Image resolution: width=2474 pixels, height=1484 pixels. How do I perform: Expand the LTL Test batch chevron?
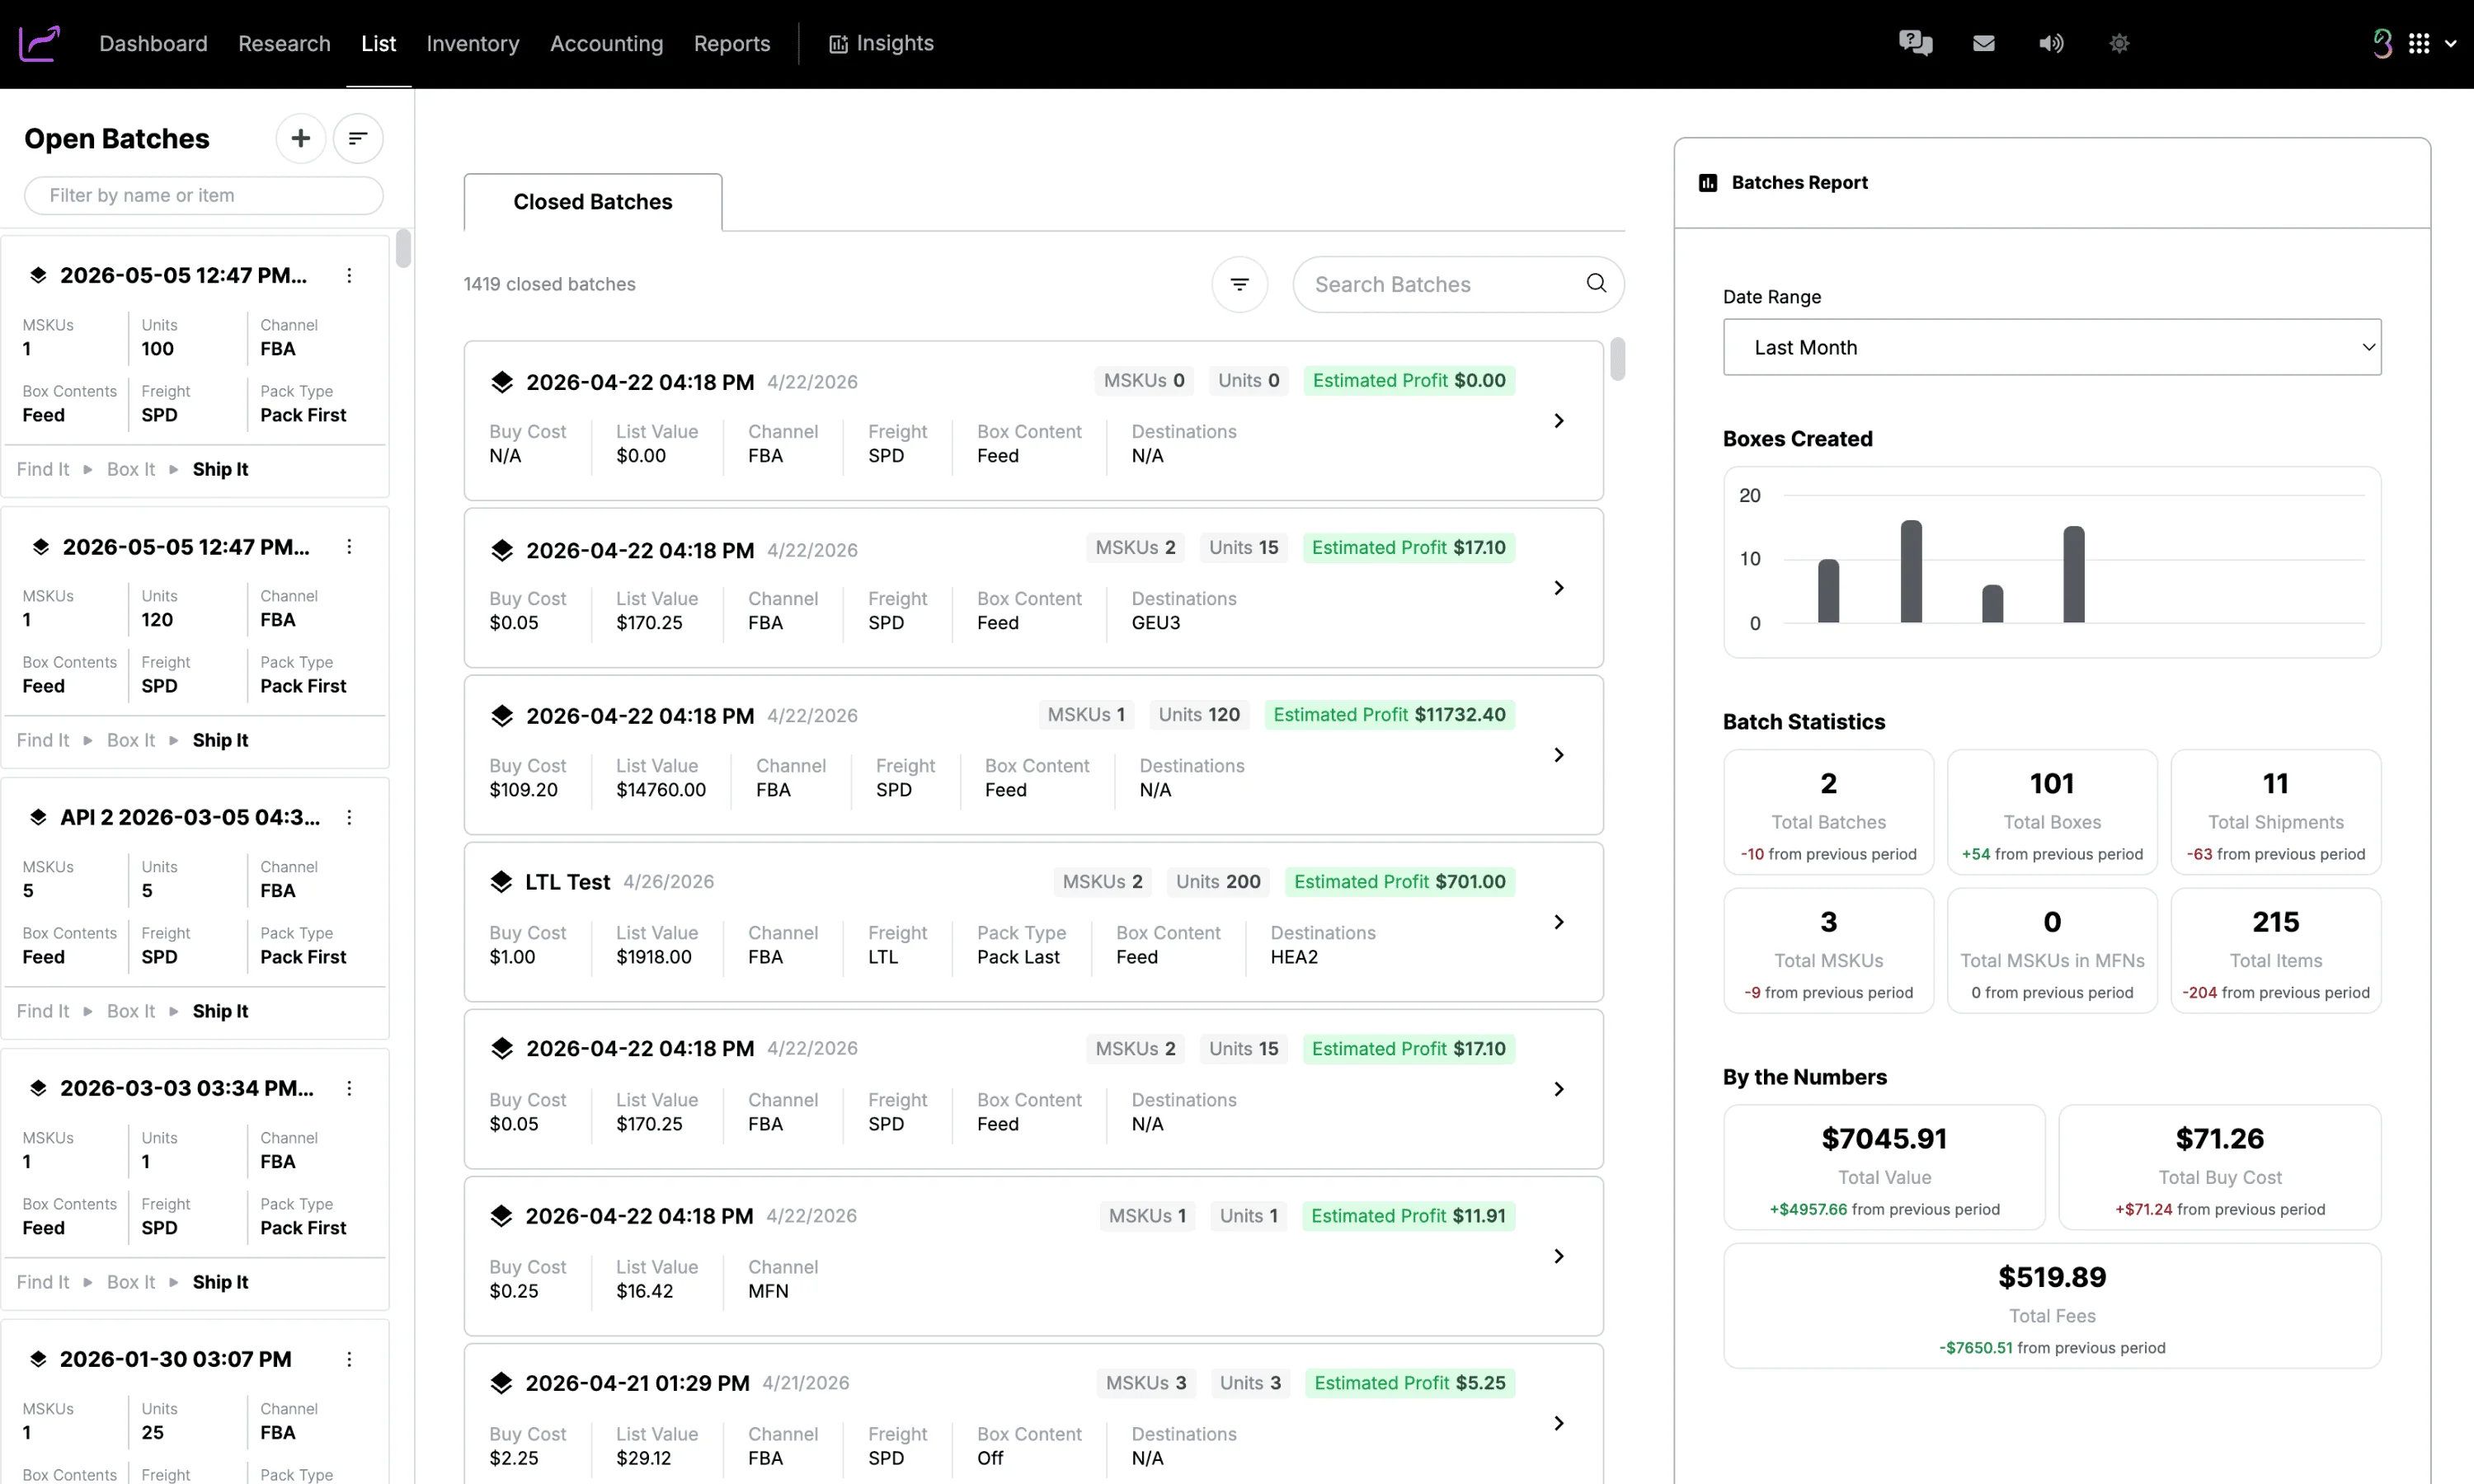(1558, 922)
